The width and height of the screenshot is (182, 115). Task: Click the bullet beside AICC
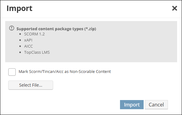(x=20, y=46)
